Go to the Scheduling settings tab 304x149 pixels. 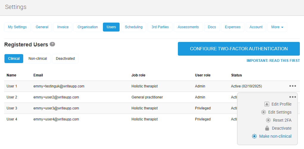click(134, 27)
